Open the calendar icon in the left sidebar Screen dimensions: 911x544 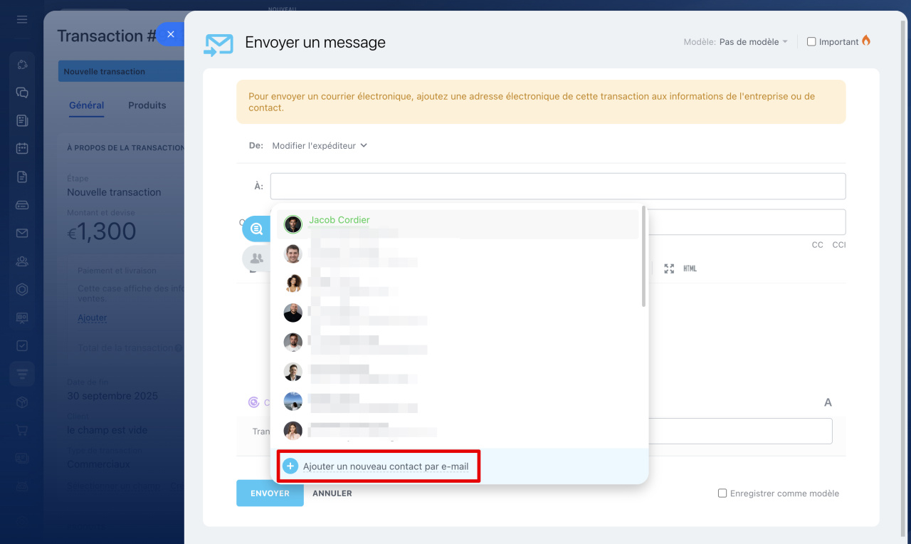(x=22, y=149)
